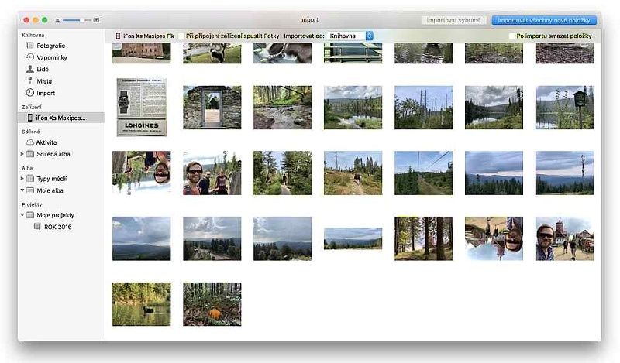Image resolution: width=620 pixels, height=363 pixels.
Task: Click the iFon Xs Maxipes phone icon in sidebar
Action: (30, 118)
